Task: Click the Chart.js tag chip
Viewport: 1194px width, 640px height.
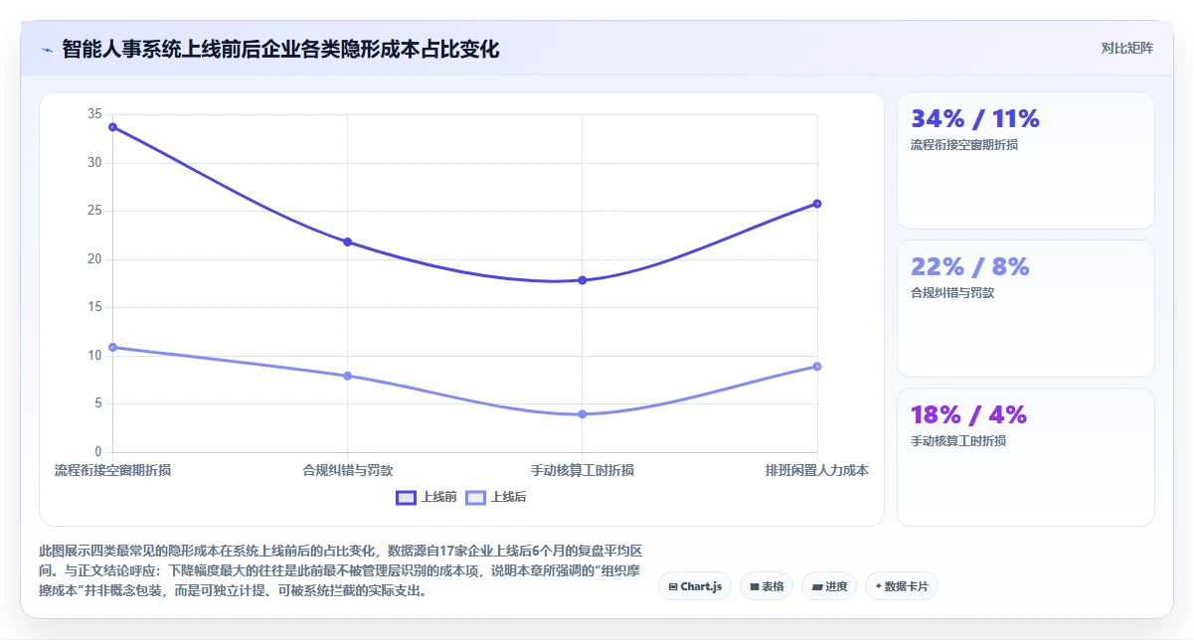Action: pos(695,586)
